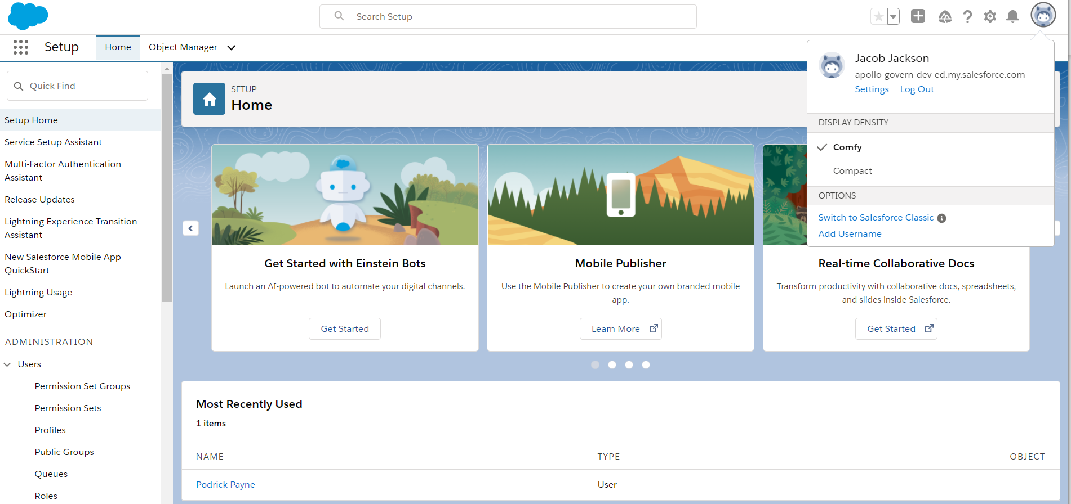The width and height of the screenshot is (1071, 504).
Task: Open the App Launcher grid icon
Action: (21, 47)
